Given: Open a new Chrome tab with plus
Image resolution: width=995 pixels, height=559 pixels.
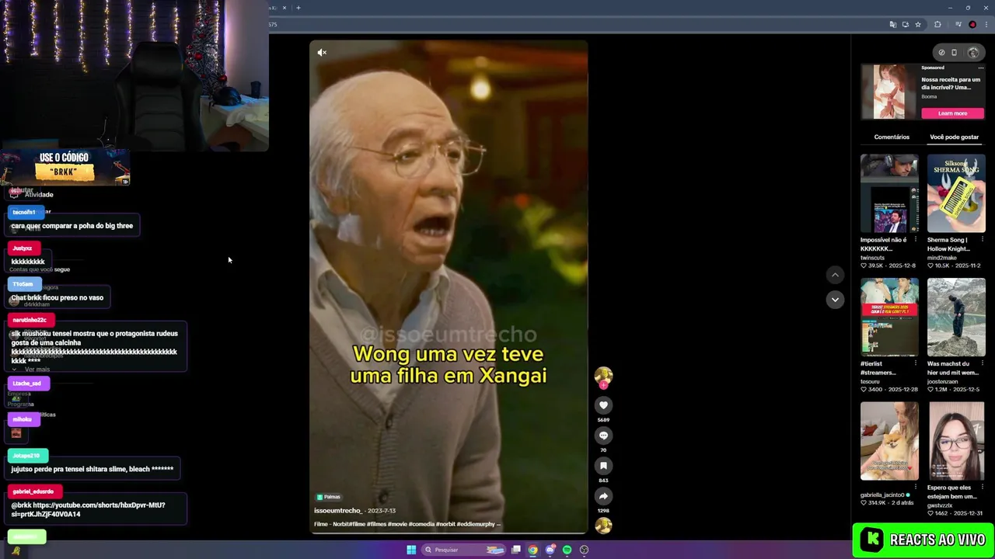Looking at the screenshot, I should [x=298, y=8].
